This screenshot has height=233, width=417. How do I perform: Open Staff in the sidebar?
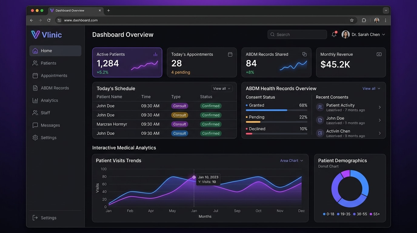(55, 113)
